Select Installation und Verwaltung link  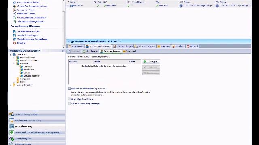pyautogui.click(x=32, y=39)
